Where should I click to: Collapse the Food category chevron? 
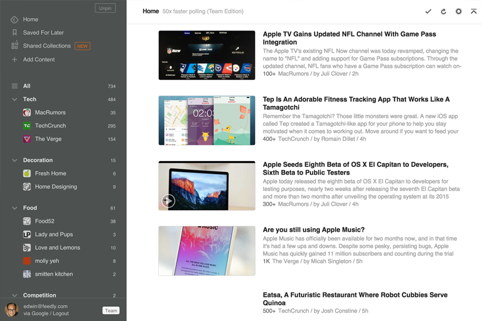(x=15, y=208)
